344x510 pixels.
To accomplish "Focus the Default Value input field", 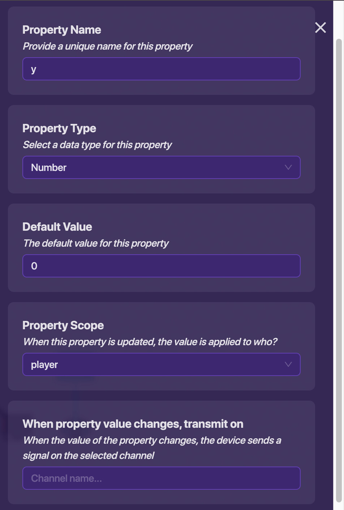I will [x=161, y=266].
